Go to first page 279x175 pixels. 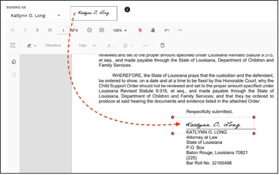pos(13,30)
